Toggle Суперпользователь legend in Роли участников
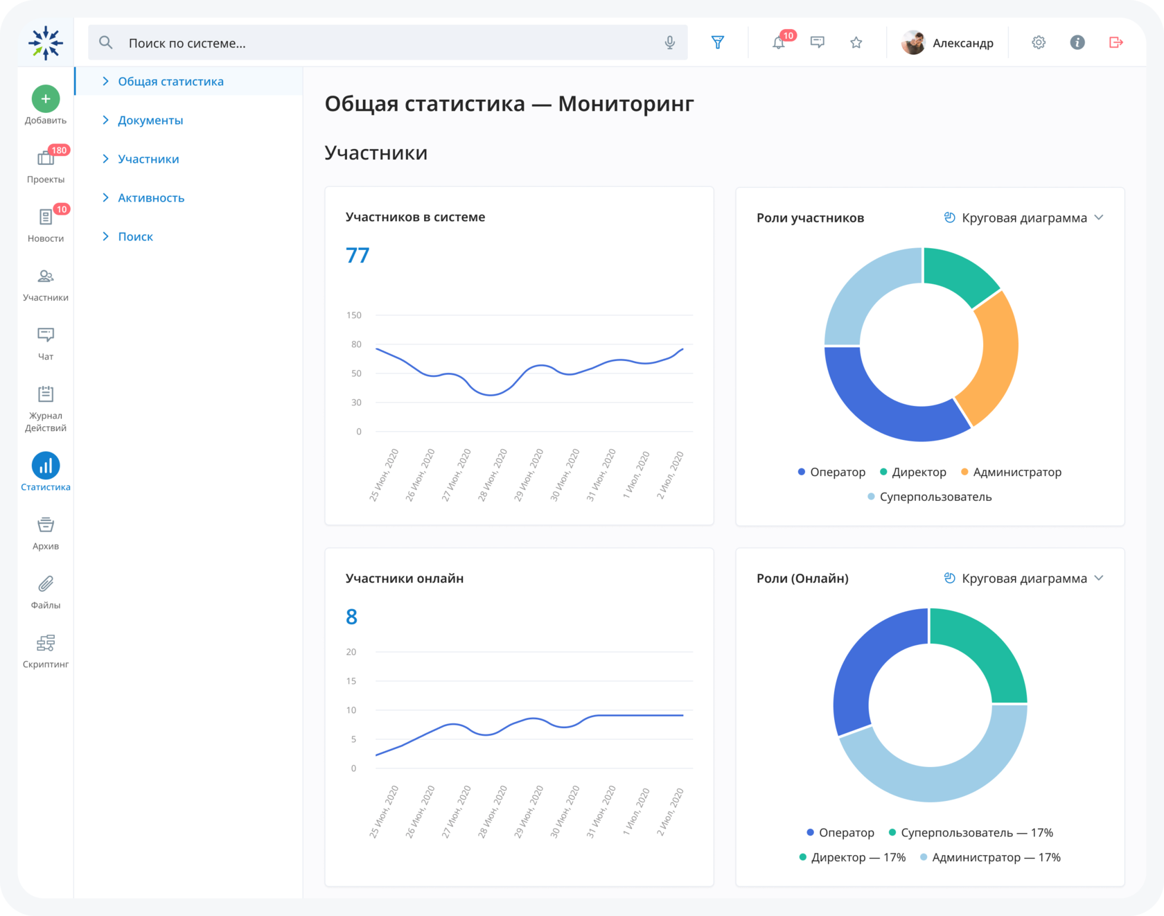Viewport: 1164px width, 916px height. (929, 497)
